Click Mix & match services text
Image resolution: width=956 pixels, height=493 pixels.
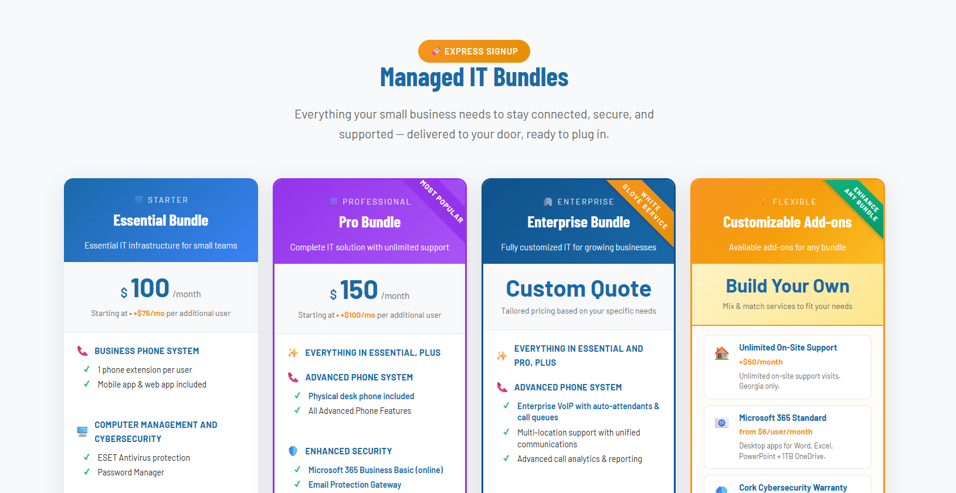(787, 306)
